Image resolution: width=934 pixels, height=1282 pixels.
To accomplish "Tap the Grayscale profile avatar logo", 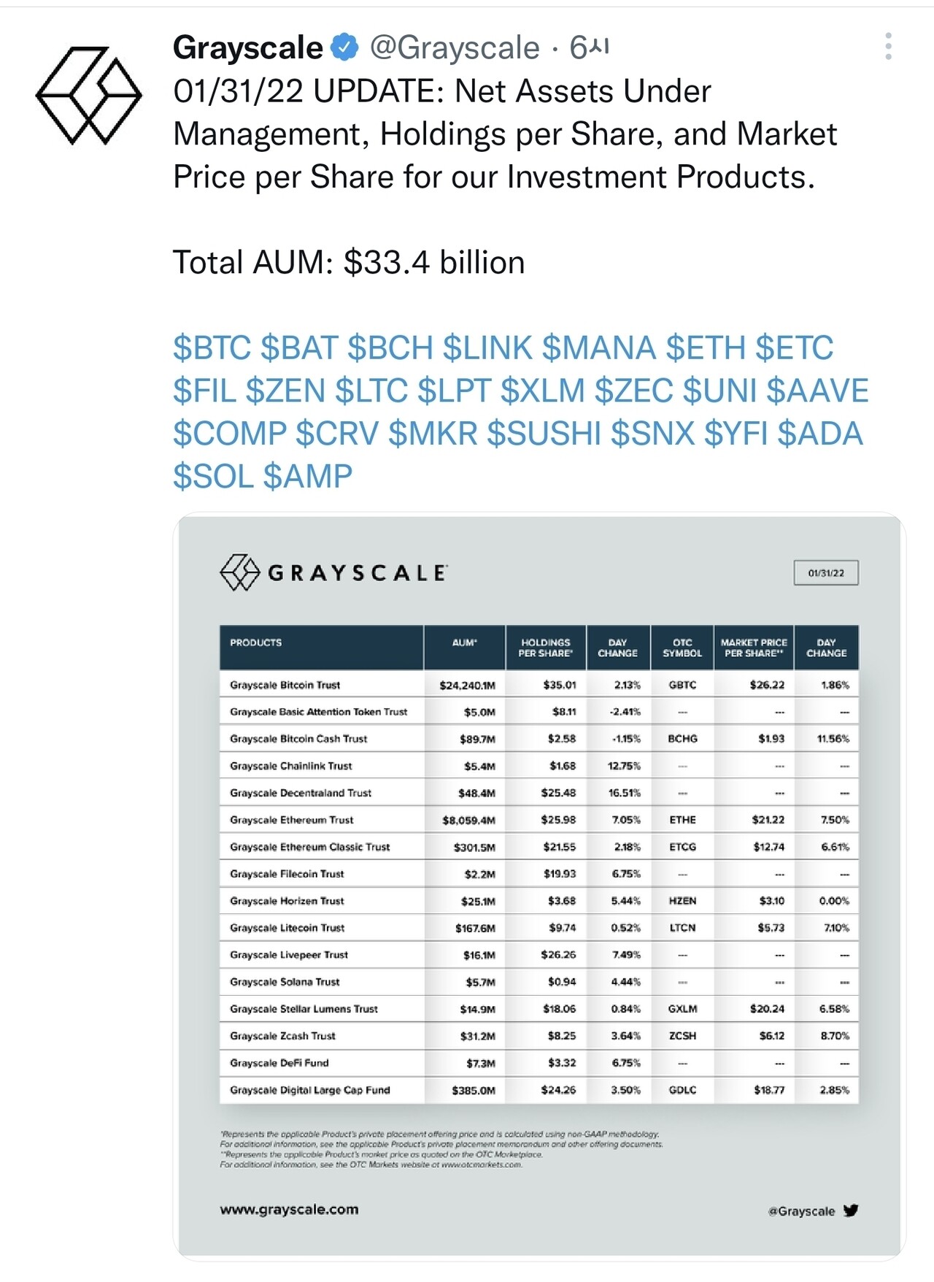I will coord(89,95).
